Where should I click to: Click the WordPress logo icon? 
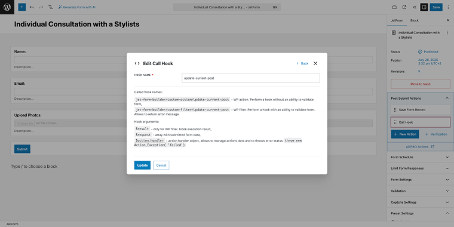[7, 7]
